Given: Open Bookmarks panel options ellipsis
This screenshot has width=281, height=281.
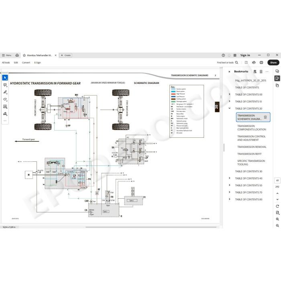Looking at the screenshot, I should point(267,71).
